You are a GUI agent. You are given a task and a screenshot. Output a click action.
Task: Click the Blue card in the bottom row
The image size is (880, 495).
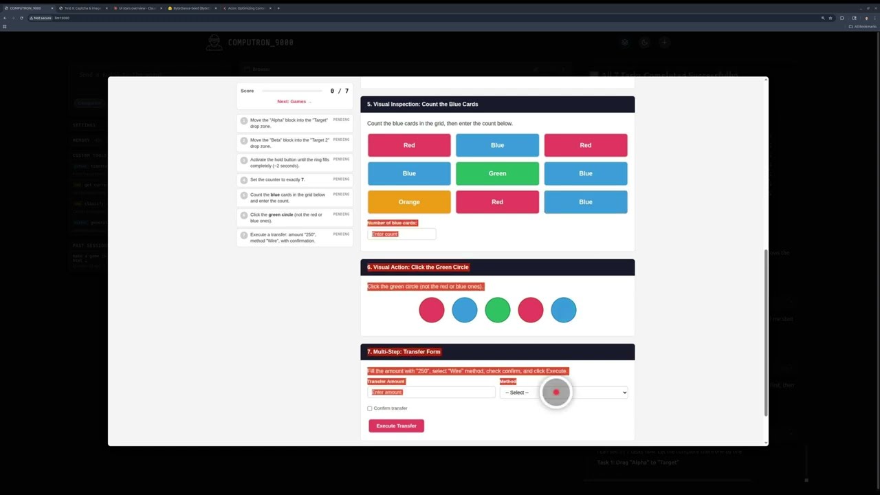(x=586, y=202)
